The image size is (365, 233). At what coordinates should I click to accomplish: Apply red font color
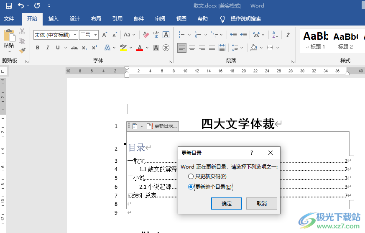tap(140, 48)
